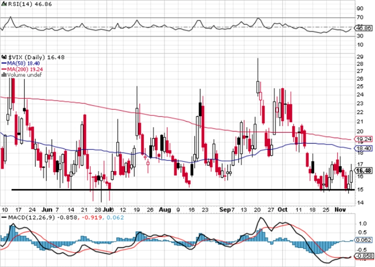Screen dimensions: 375x267
Task: Click the MA(200) 19.24 legend text
Action: [x=25, y=69]
